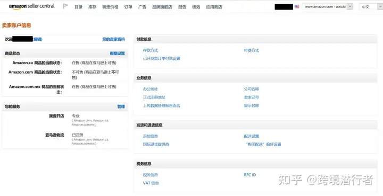Open the 品牌旗舰店 menu
383x196 pixels.
coord(162,7)
